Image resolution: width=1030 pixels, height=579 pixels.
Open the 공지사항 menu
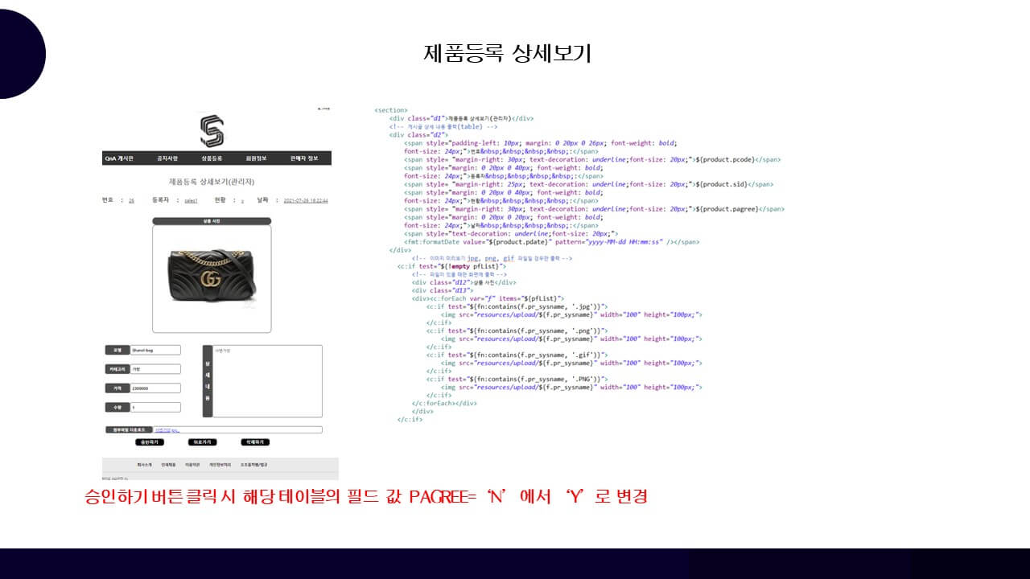(x=167, y=158)
